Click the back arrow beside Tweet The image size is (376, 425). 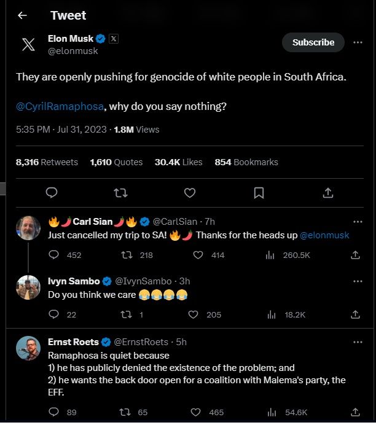click(x=23, y=15)
